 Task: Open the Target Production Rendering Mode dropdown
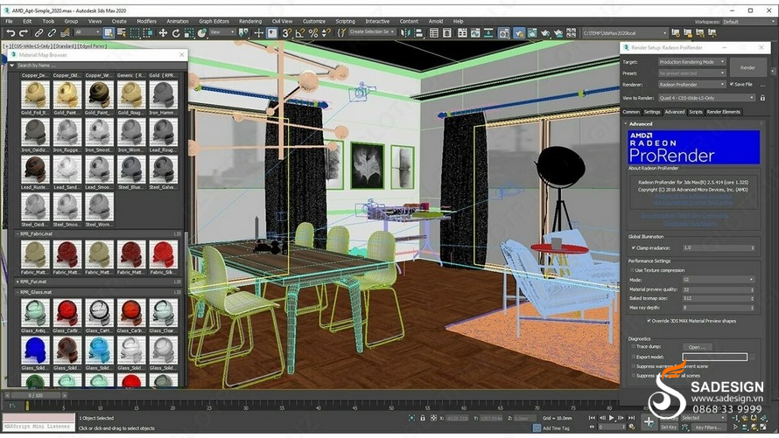692,62
